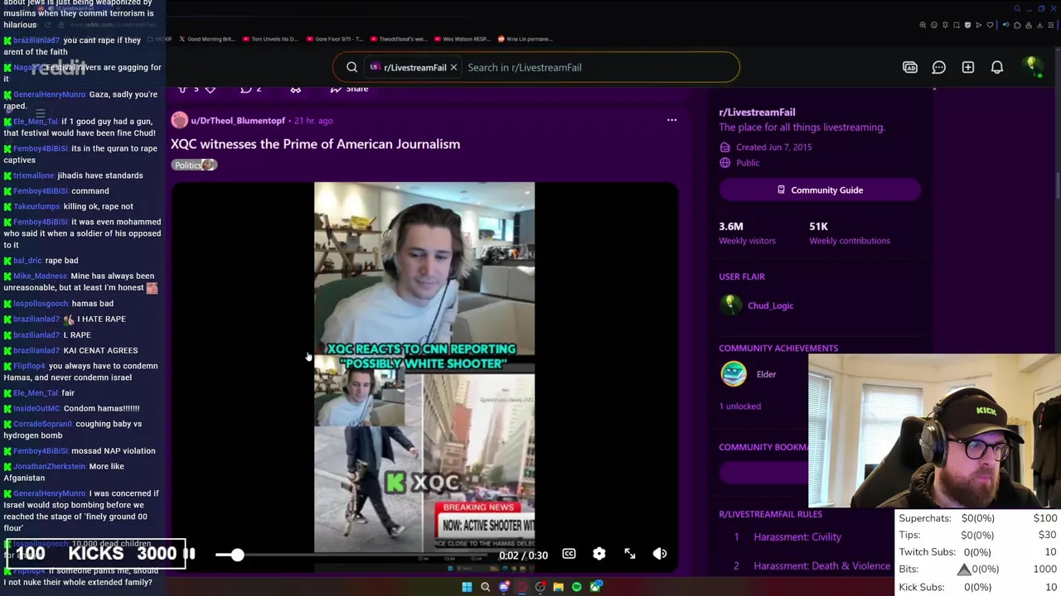The height and width of the screenshot is (596, 1061).
Task: Click the R/LIVESTREAMFAIL RULES heading
Action: (x=770, y=514)
